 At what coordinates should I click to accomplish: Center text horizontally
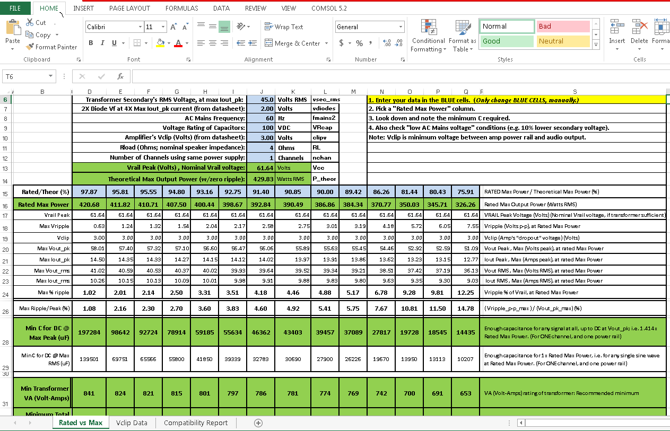click(212, 43)
